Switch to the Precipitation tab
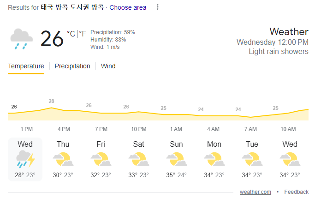 (72, 66)
